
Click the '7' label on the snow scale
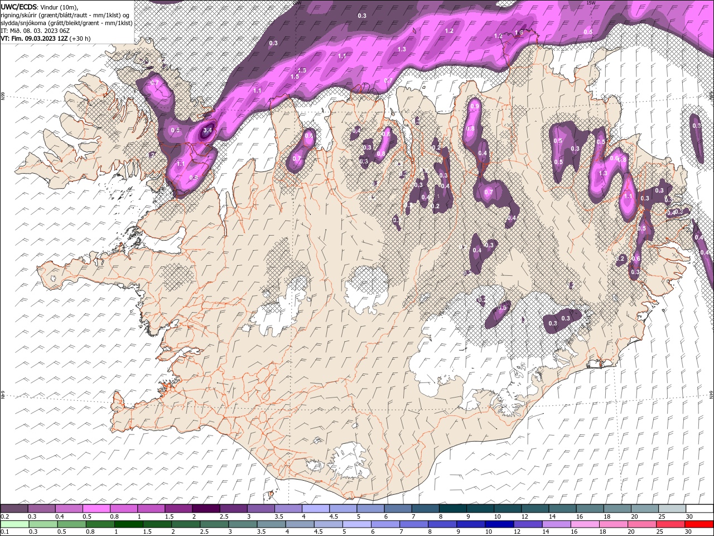coord(413,516)
